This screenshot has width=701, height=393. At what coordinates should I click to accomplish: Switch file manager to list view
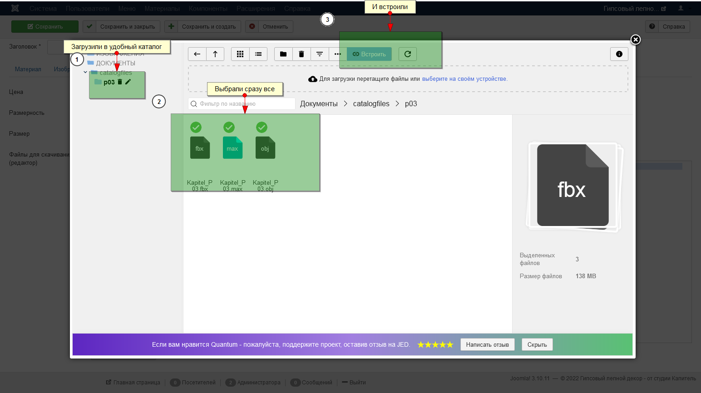point(258,54)
